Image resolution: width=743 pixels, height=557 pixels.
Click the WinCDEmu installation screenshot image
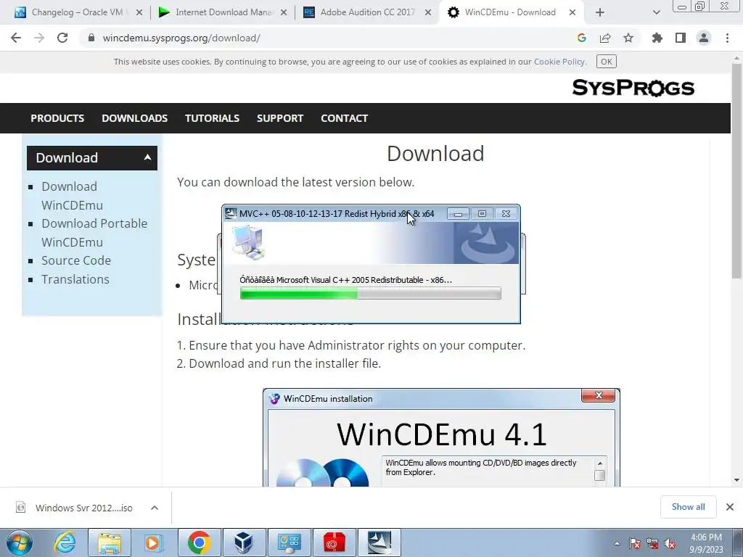(441, 437)
